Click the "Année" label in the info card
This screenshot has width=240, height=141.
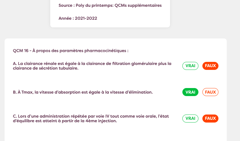65,18
